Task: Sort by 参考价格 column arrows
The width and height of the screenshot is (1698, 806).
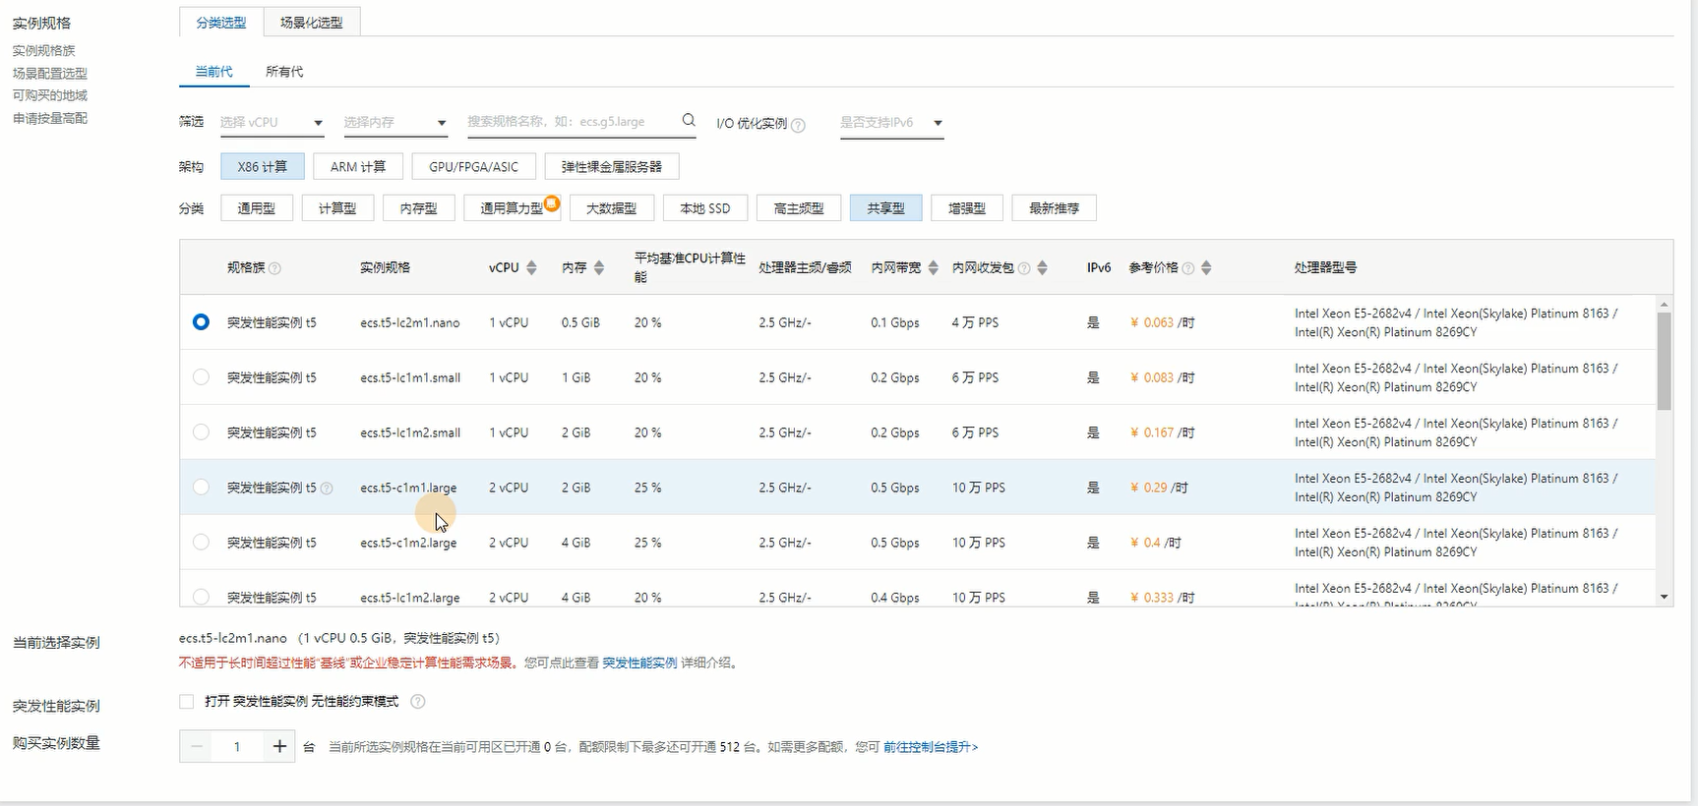Action: 1206,267
